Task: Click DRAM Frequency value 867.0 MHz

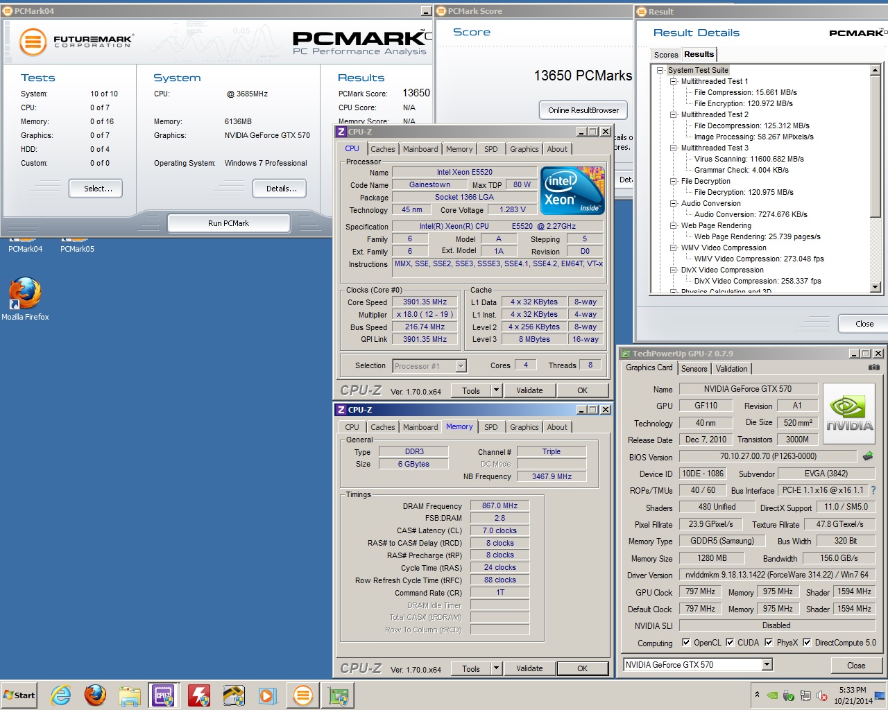Action: tap(499, 505)
